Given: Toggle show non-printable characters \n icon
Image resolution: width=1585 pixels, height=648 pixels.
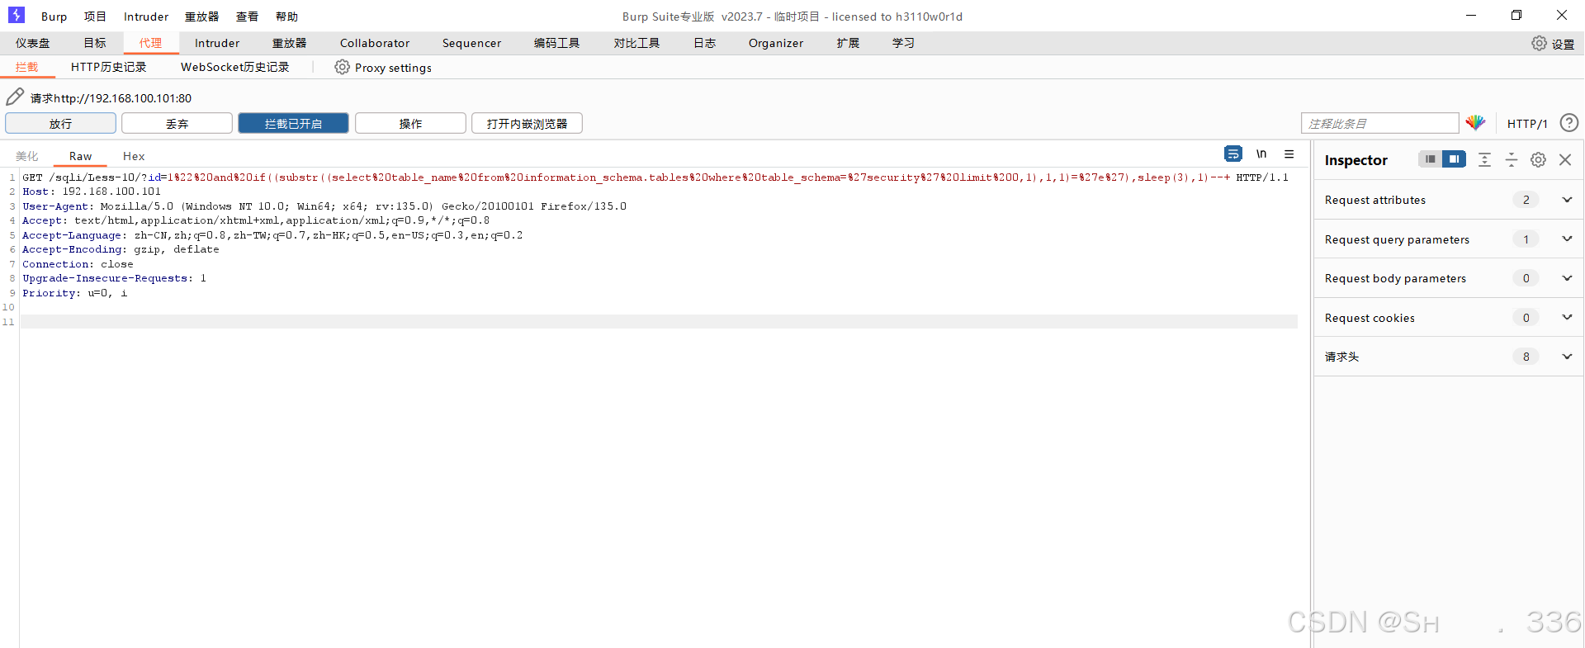Looking at the screenshot, I should pyautogui.click(x=1261, y=154).
